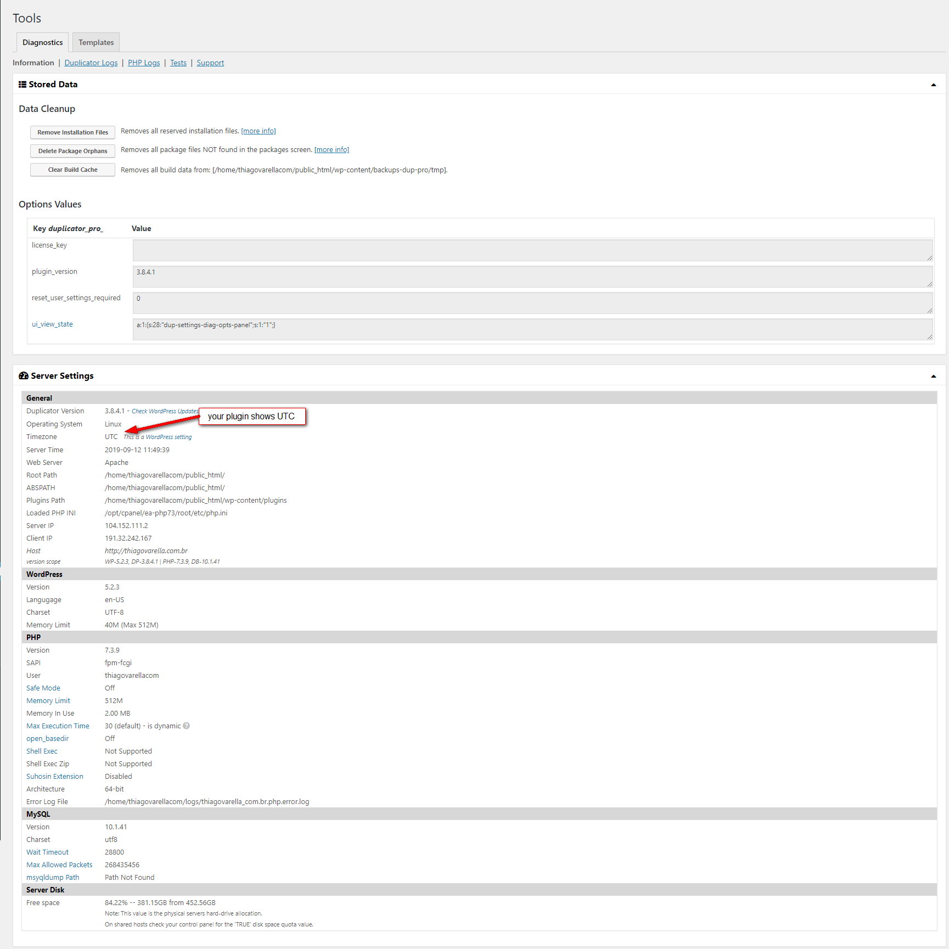This screenshot has height=949, width=949.
Task: Click the SAPI value fpm-fcgi
Action: pyautogui.click(x=119, y=663)
